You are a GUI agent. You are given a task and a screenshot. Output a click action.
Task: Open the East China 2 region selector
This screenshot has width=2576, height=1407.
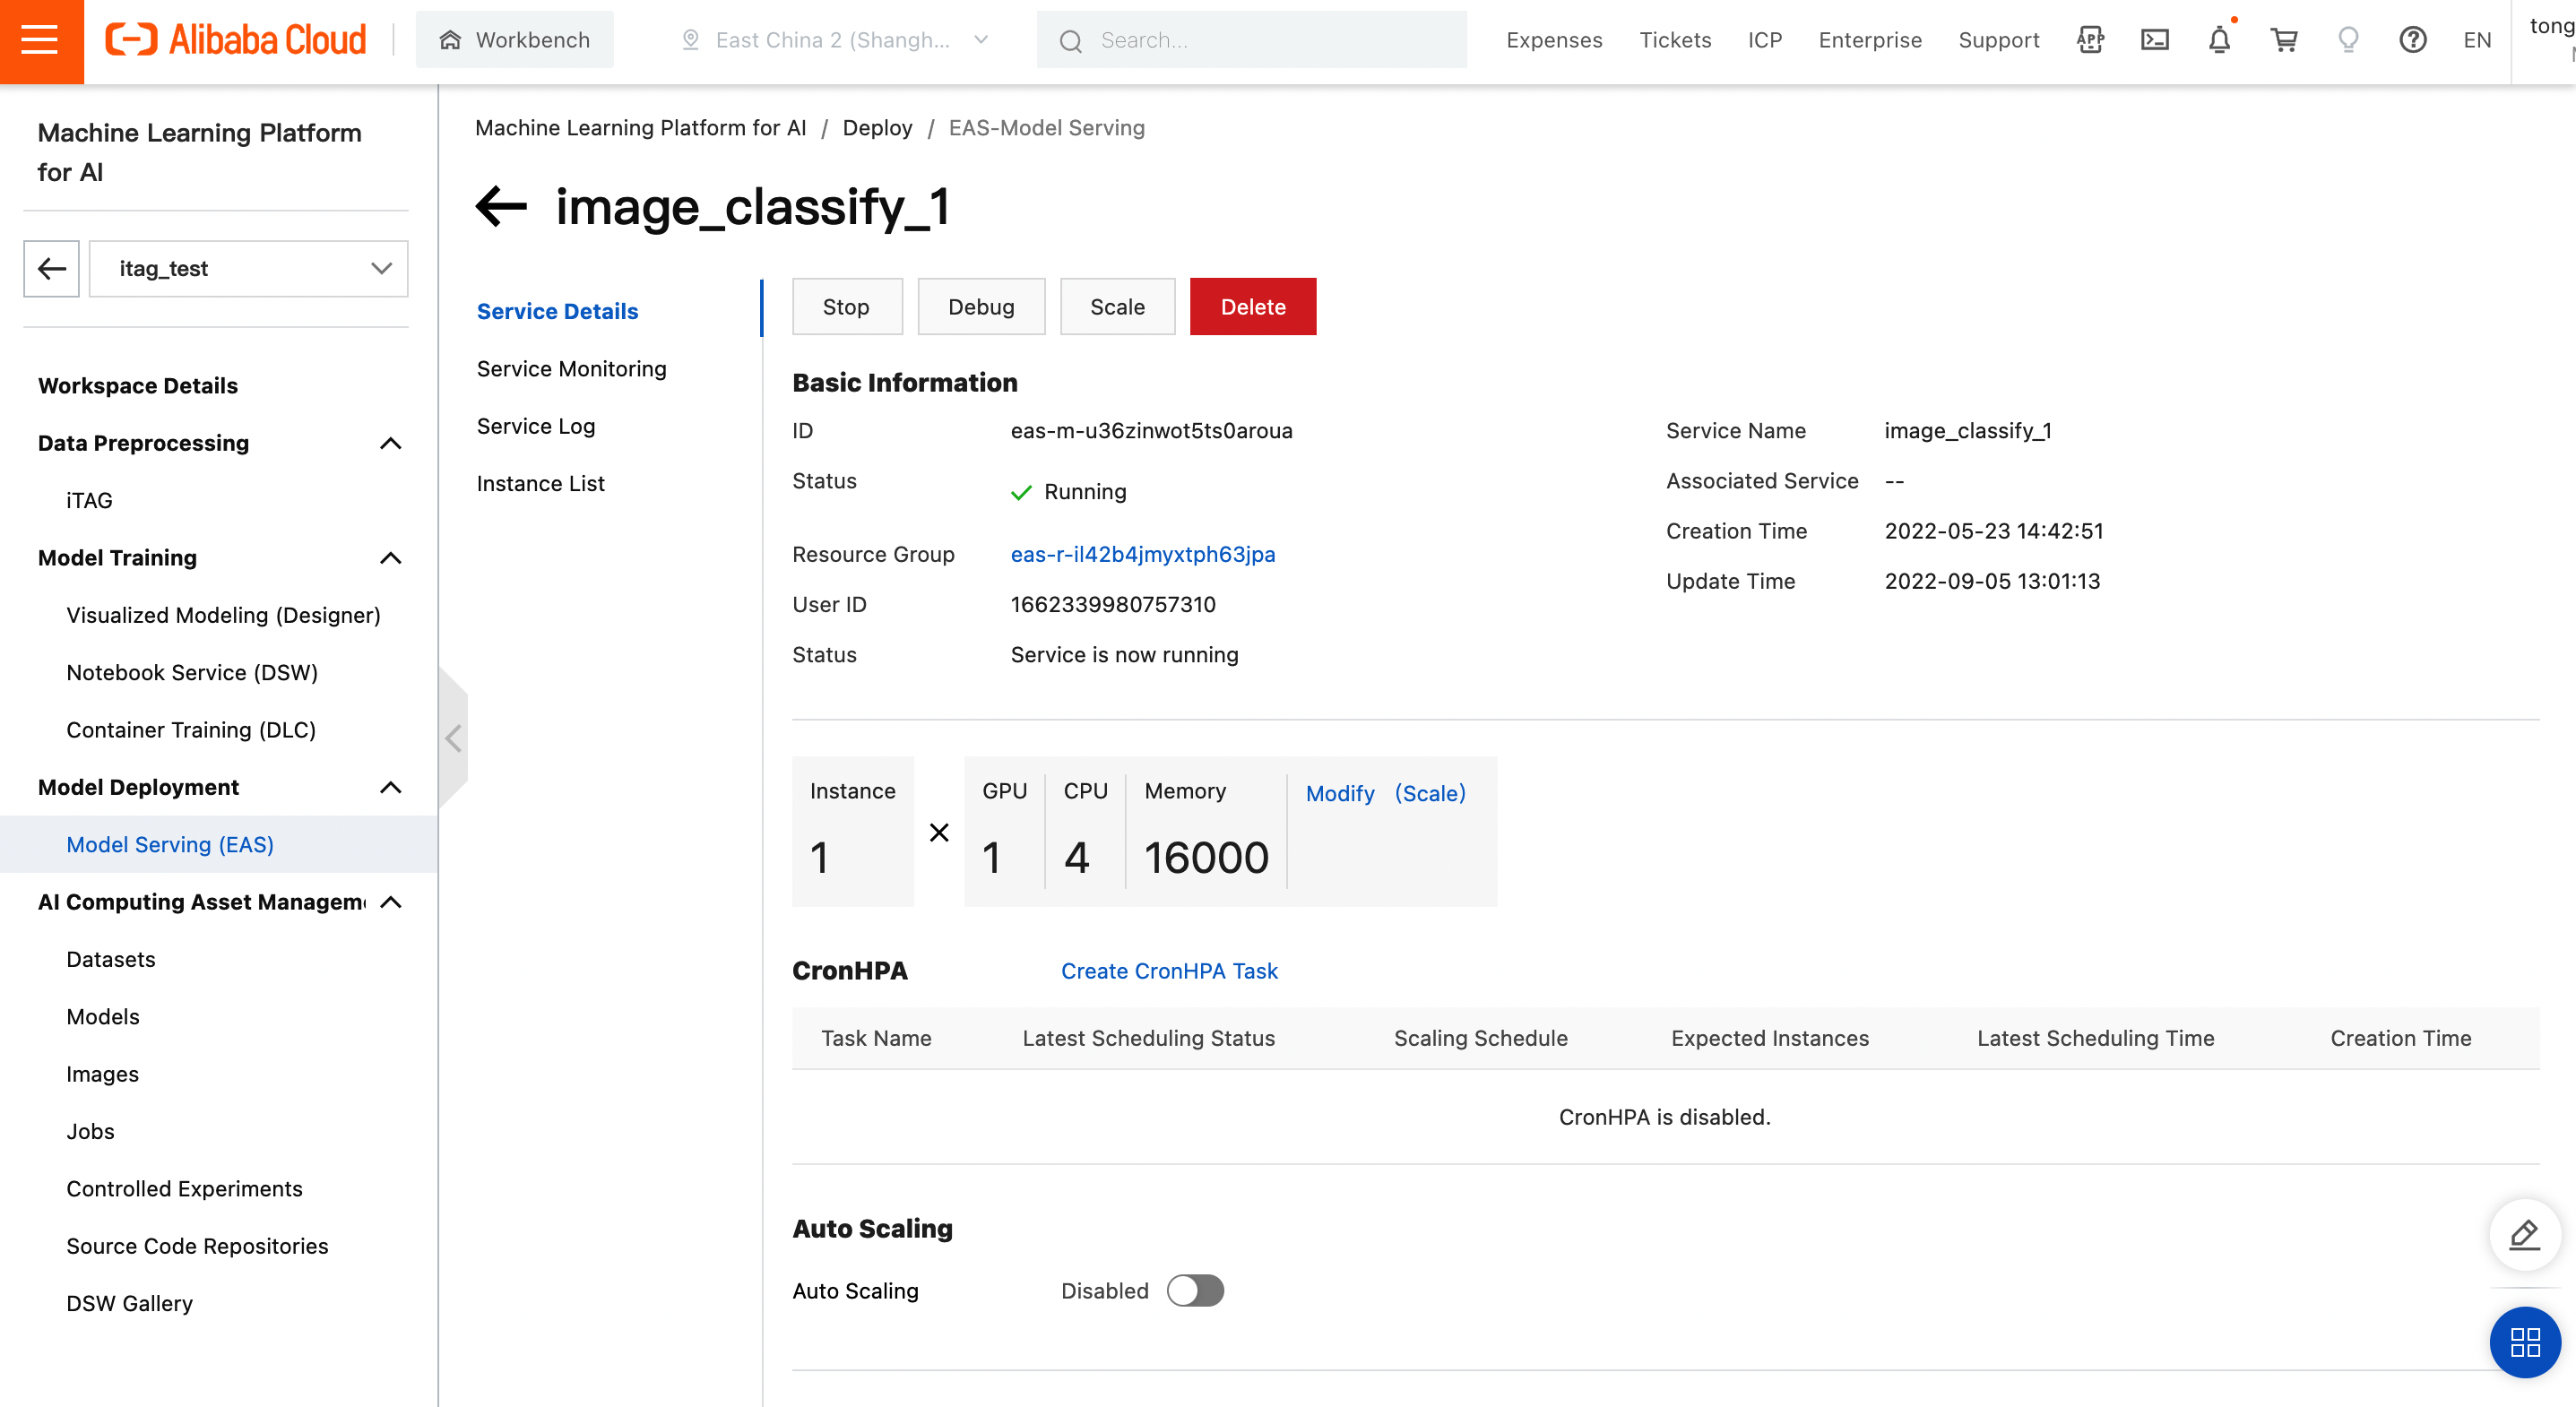[x=833, y=40]
